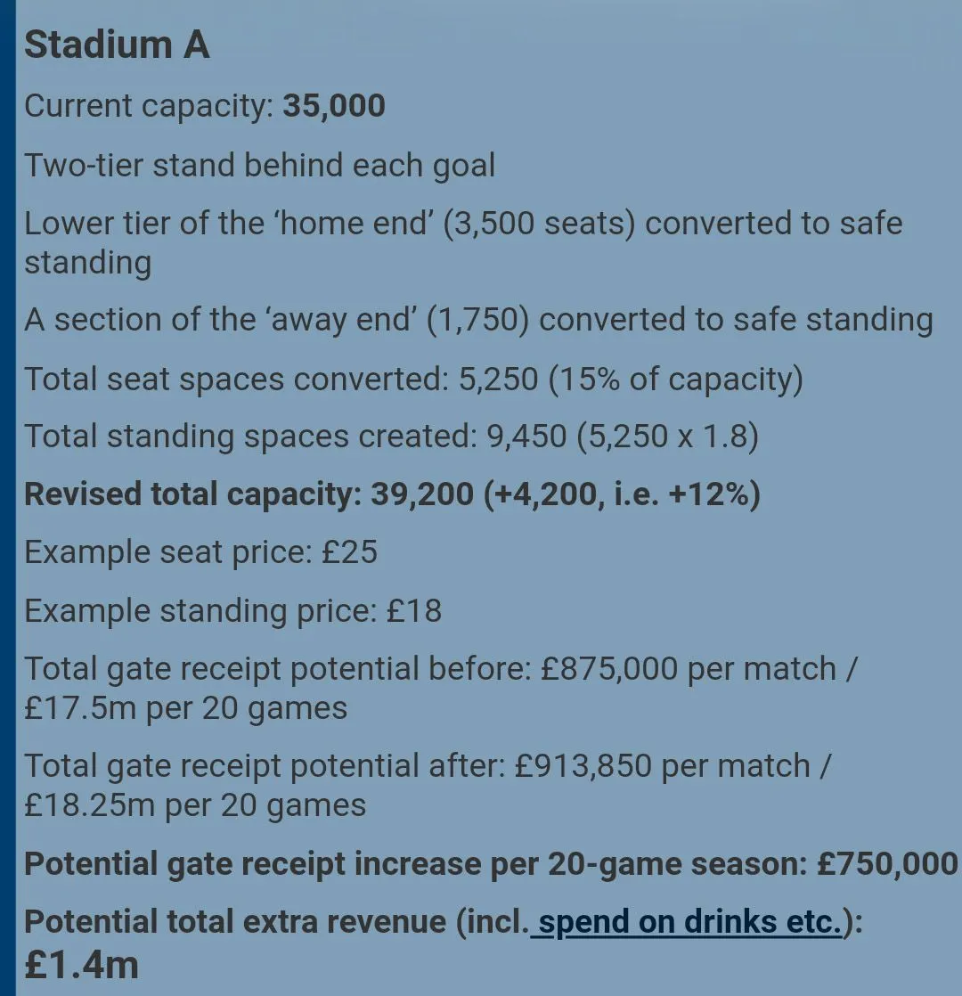Click the 'Total standing spaces created' line

[x=391, y=437]
